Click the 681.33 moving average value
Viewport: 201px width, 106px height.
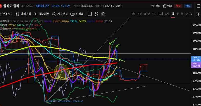click(108, 21)
